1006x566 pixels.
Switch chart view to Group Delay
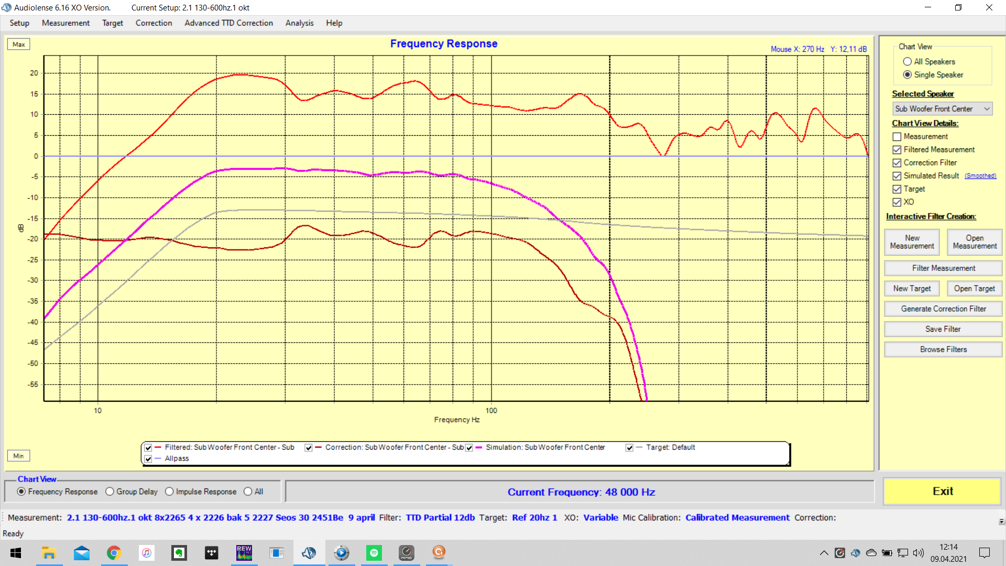(110, 492)
